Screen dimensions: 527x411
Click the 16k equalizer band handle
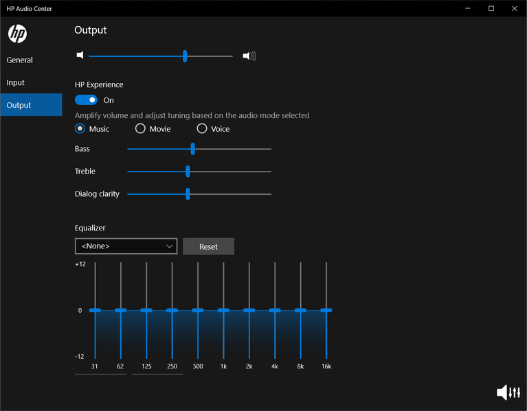tap(326, 310)
